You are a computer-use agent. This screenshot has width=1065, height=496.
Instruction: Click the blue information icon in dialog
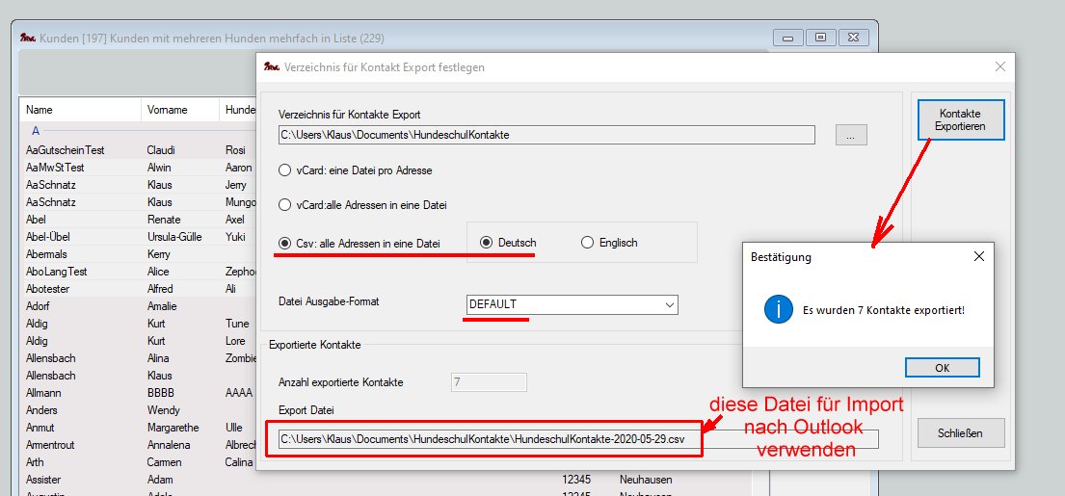click(x=777, y=310)
